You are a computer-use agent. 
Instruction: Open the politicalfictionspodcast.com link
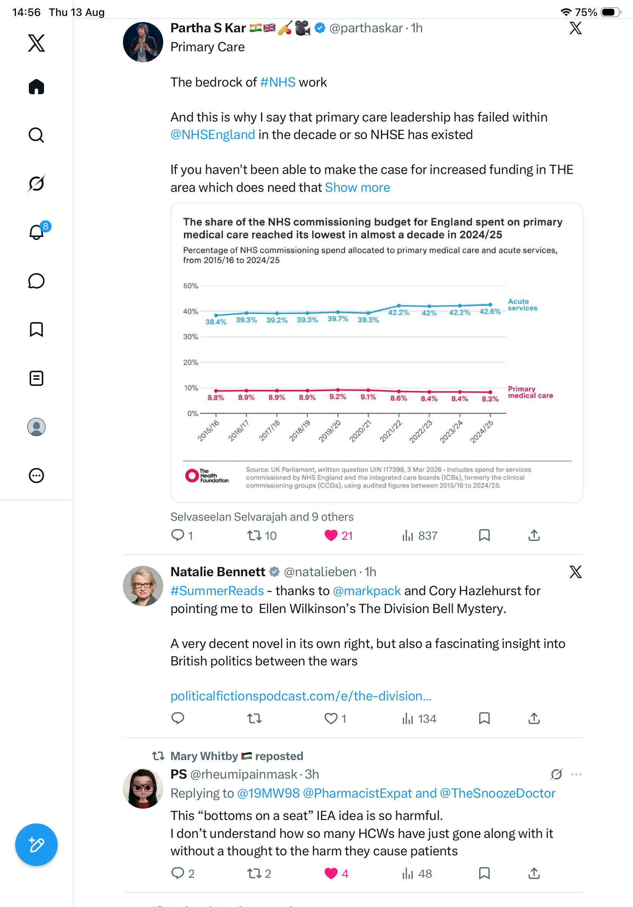click(301, 696)
